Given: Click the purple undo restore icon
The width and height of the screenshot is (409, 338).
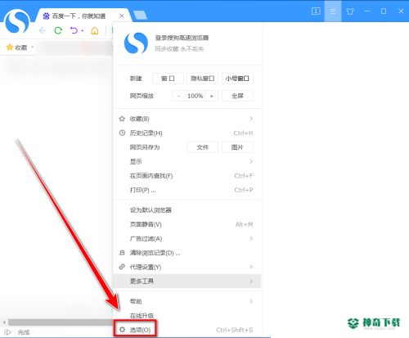Looking at the screenshot, I should (74, 30).
